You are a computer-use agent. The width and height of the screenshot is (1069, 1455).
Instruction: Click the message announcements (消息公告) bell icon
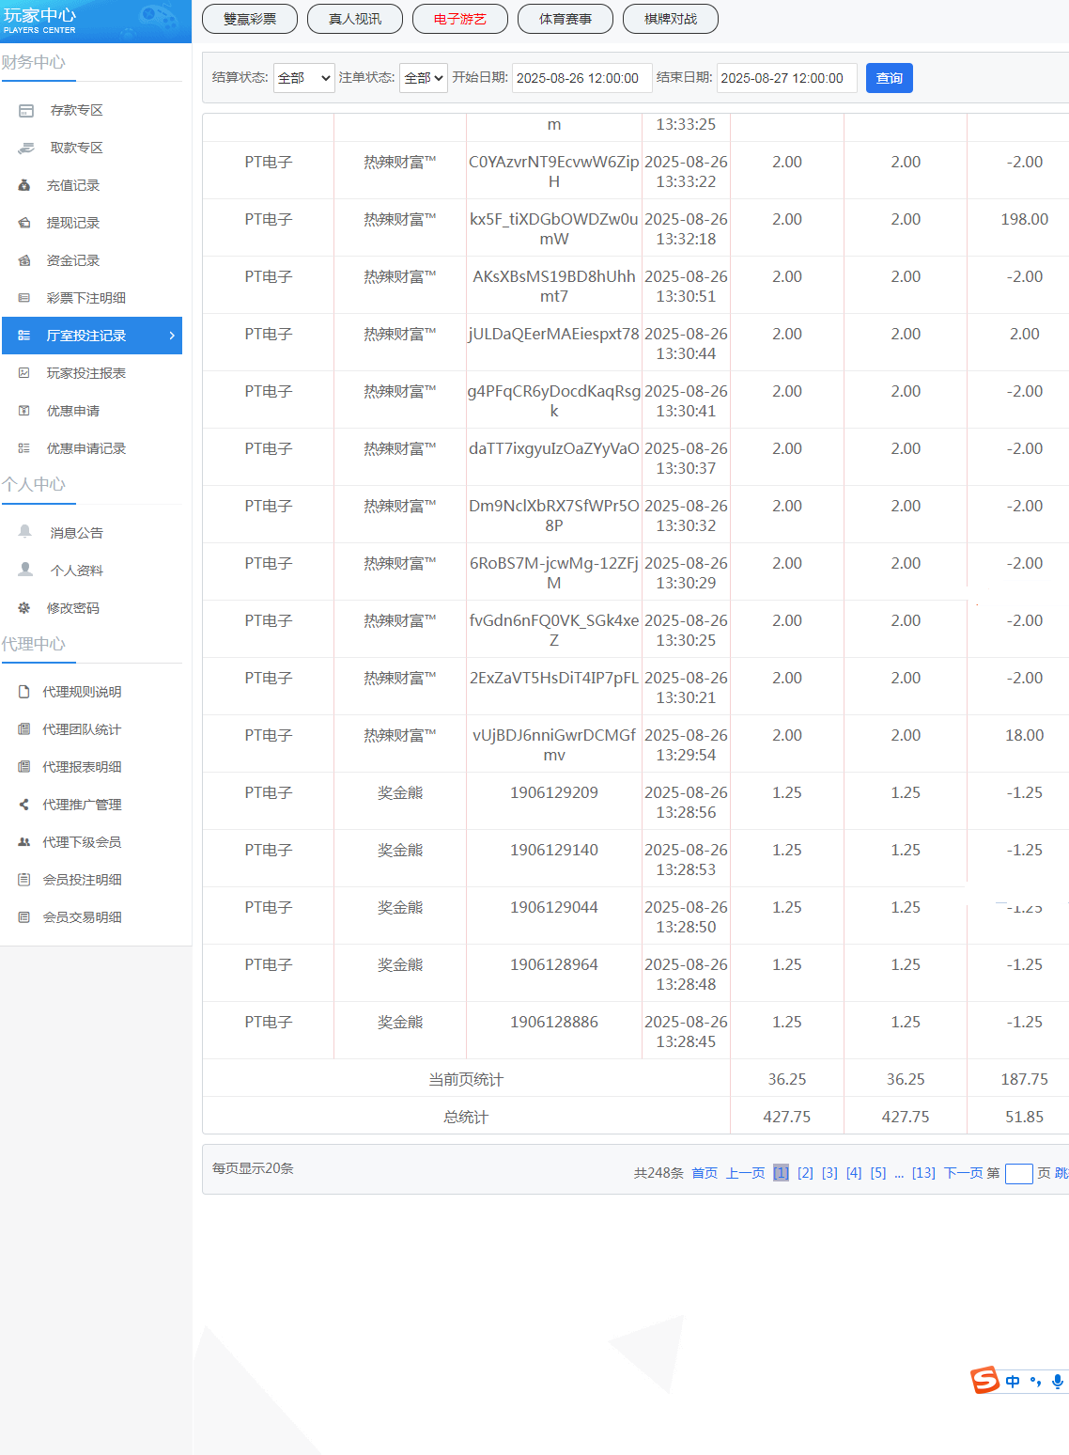25,532
